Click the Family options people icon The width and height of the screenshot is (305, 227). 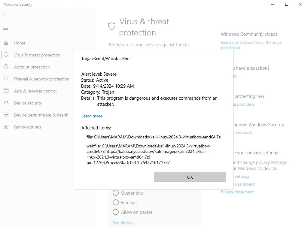coord(6,127)
